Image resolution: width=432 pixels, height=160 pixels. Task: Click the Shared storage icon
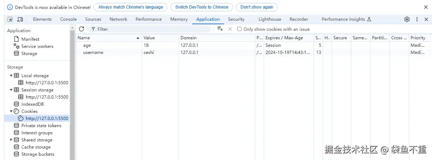[x=16, y=140]
